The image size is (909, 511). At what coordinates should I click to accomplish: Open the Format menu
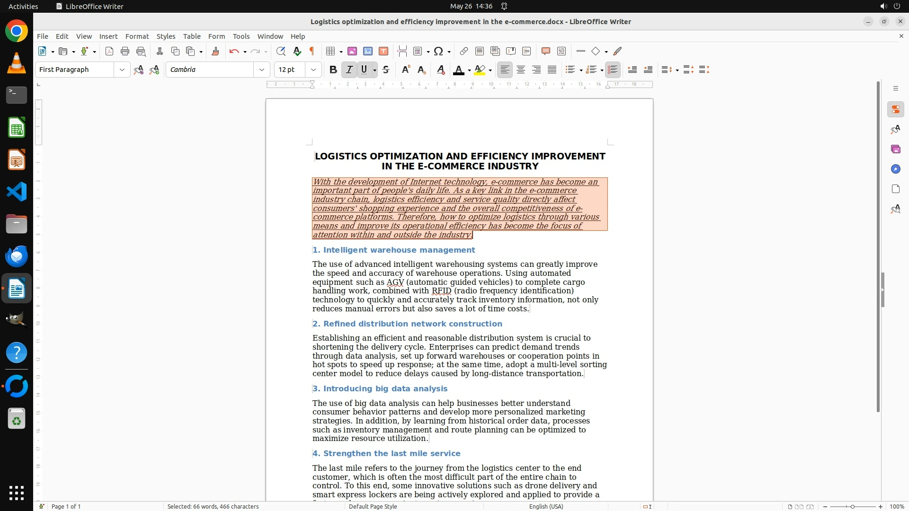point(137,36)
